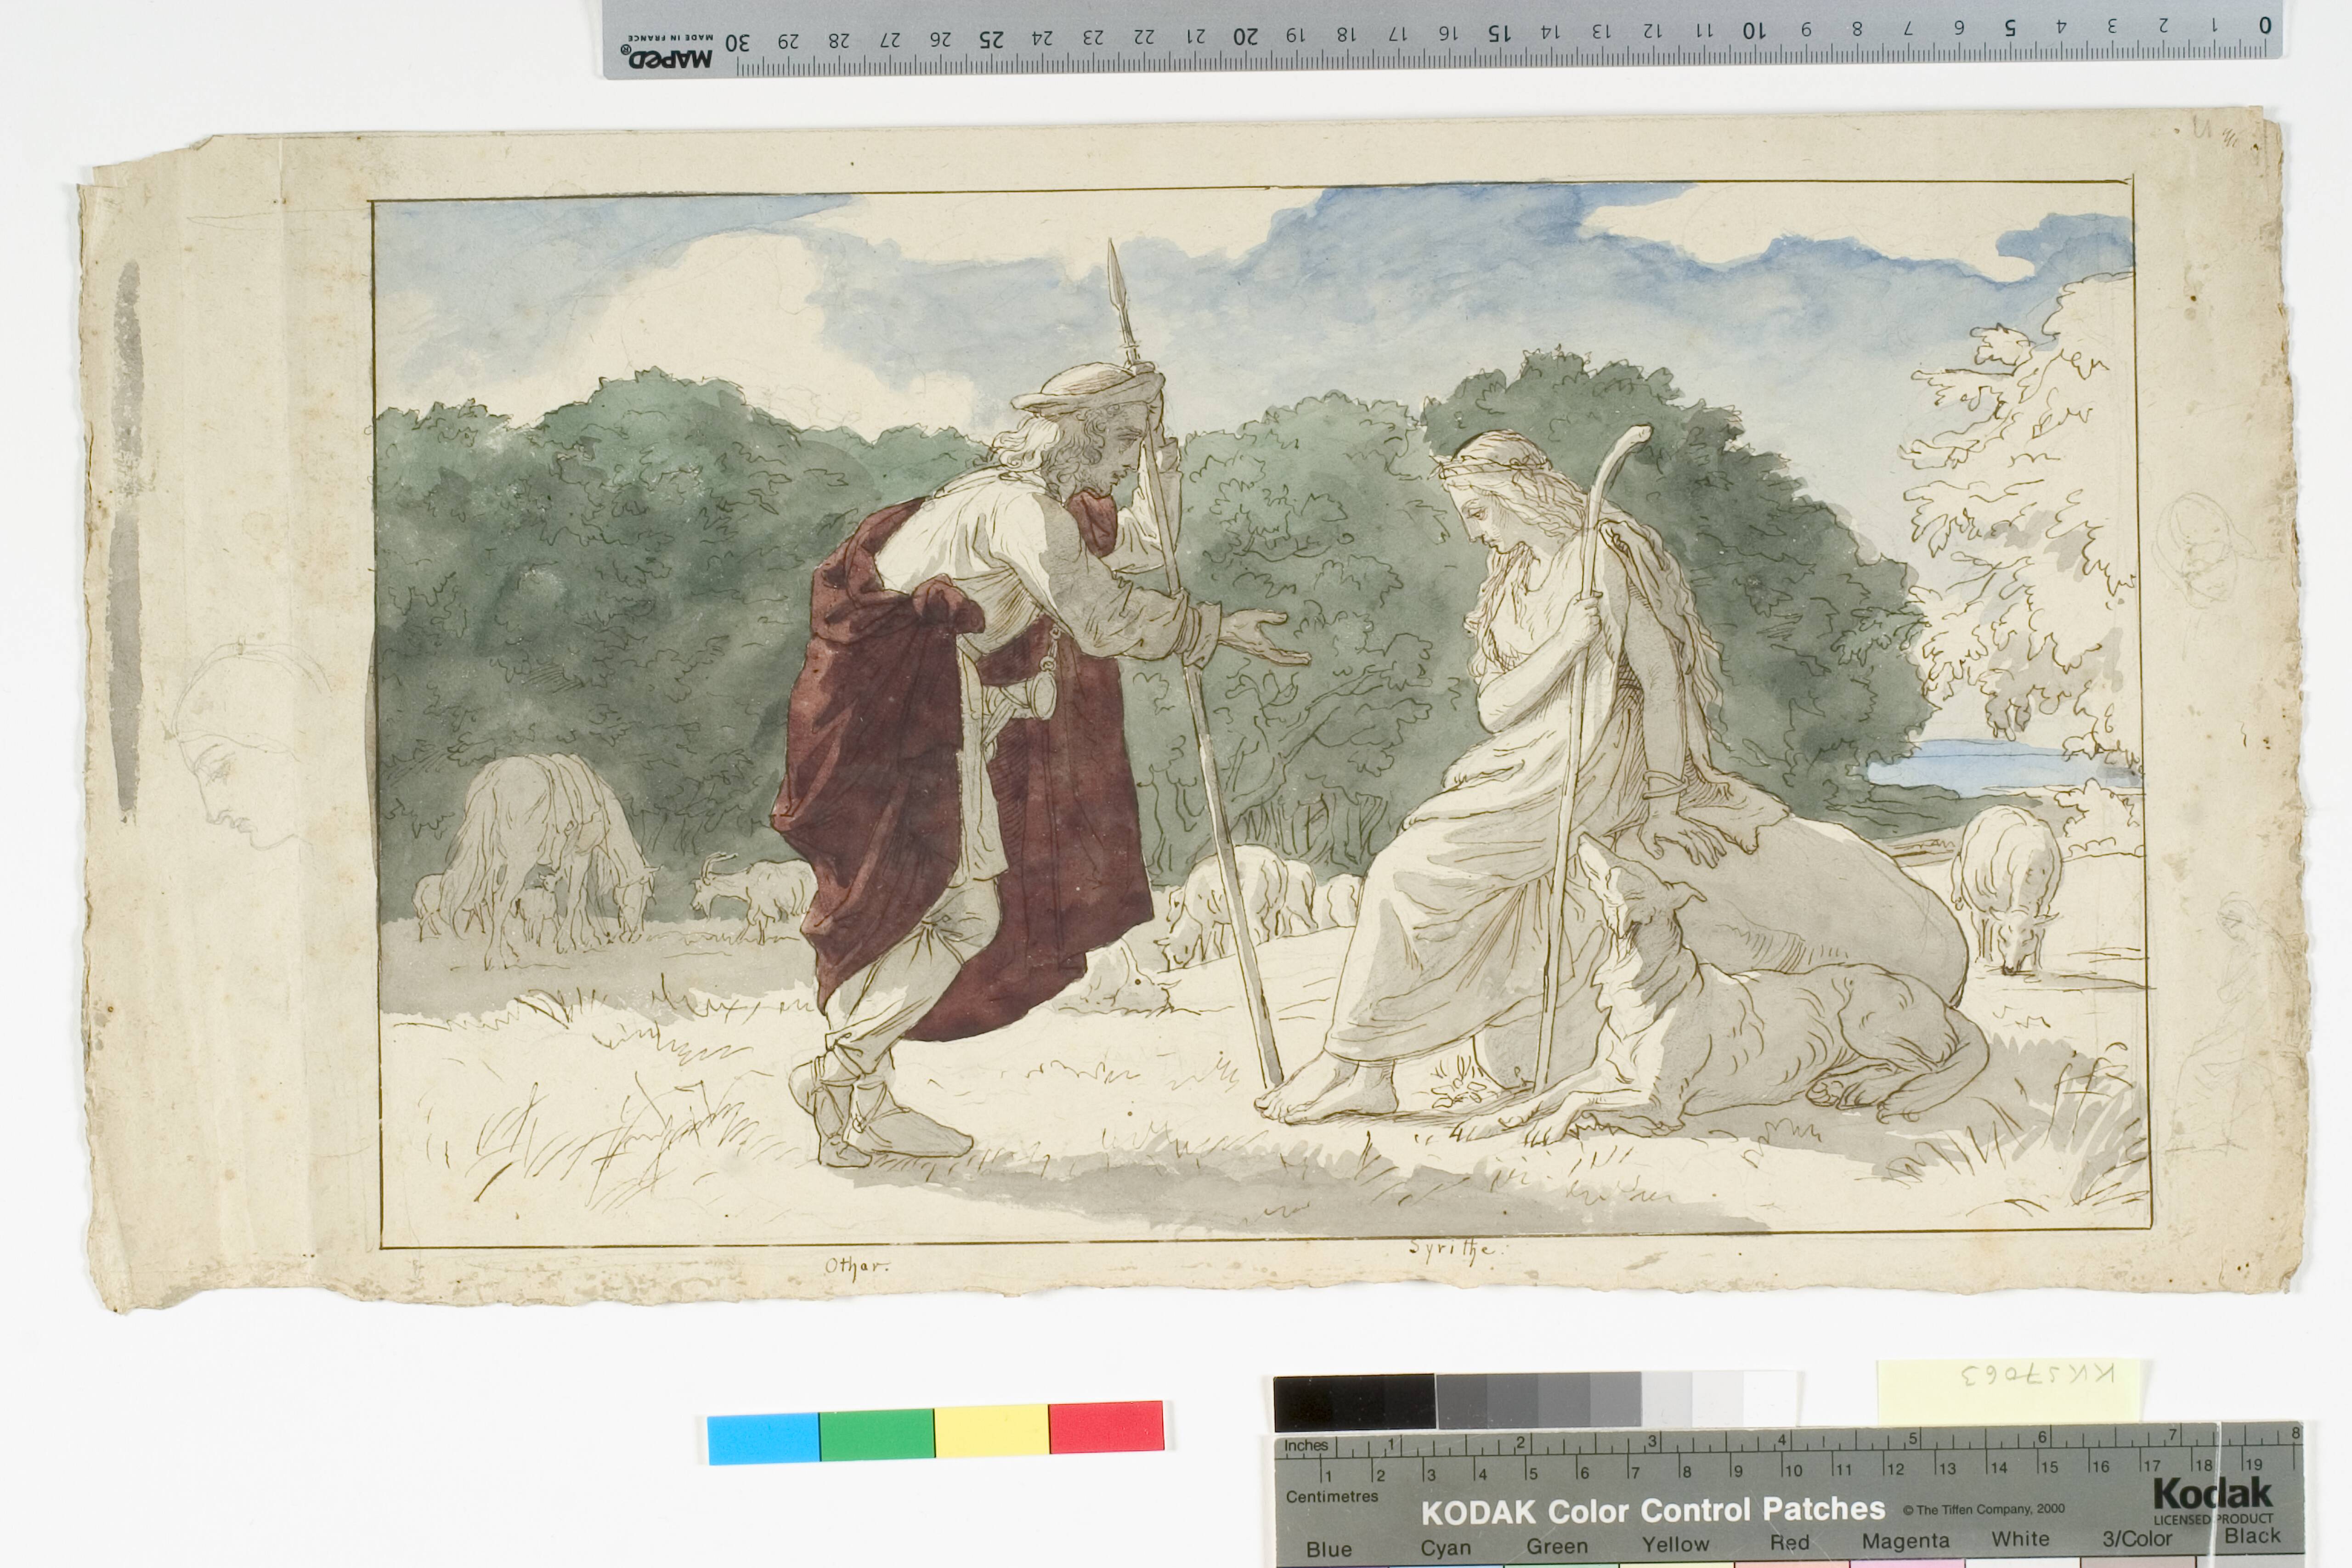Click the "Black" label on Kodak card
This screenshot has height=1568, width=2352.
tap(2253, 1535)
